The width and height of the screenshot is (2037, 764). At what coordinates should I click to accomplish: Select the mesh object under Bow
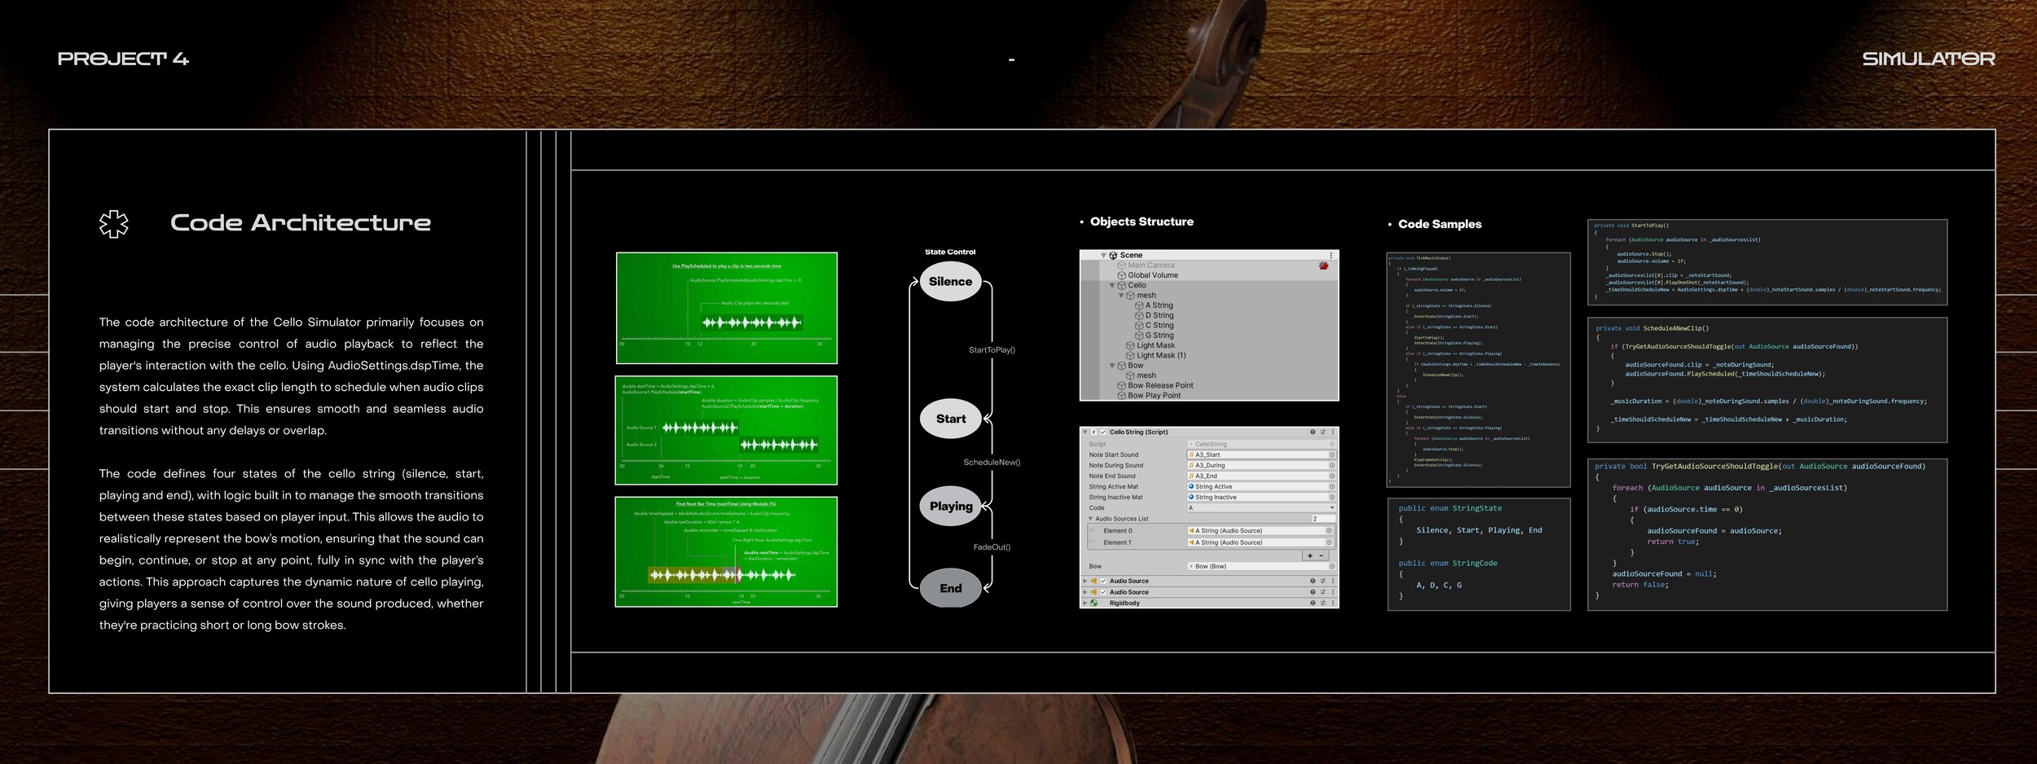[1146, 375]
